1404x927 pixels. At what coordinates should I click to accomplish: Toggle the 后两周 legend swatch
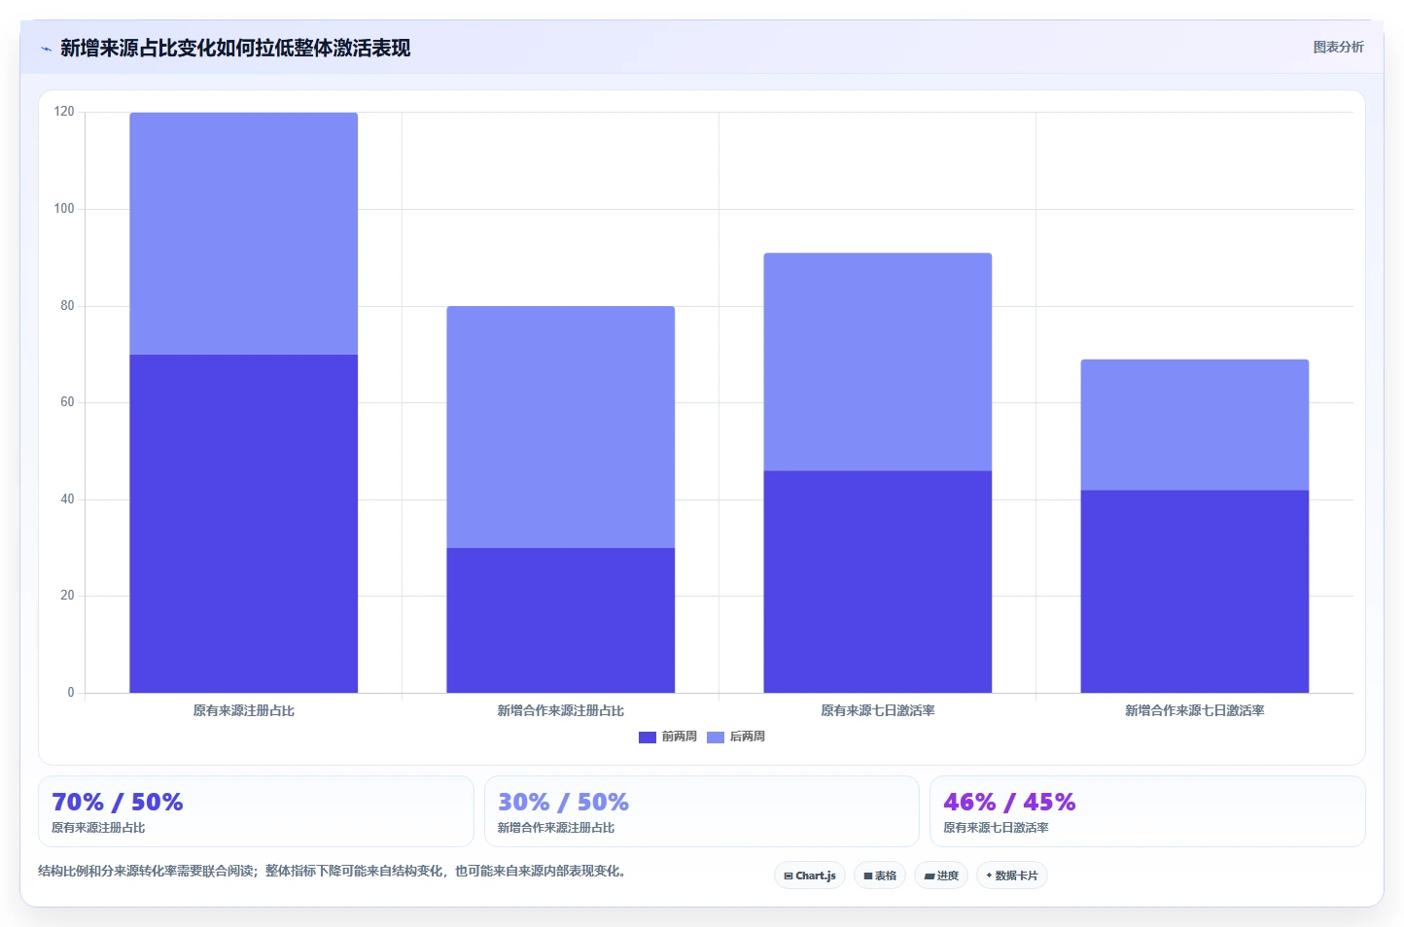[716, 738]
